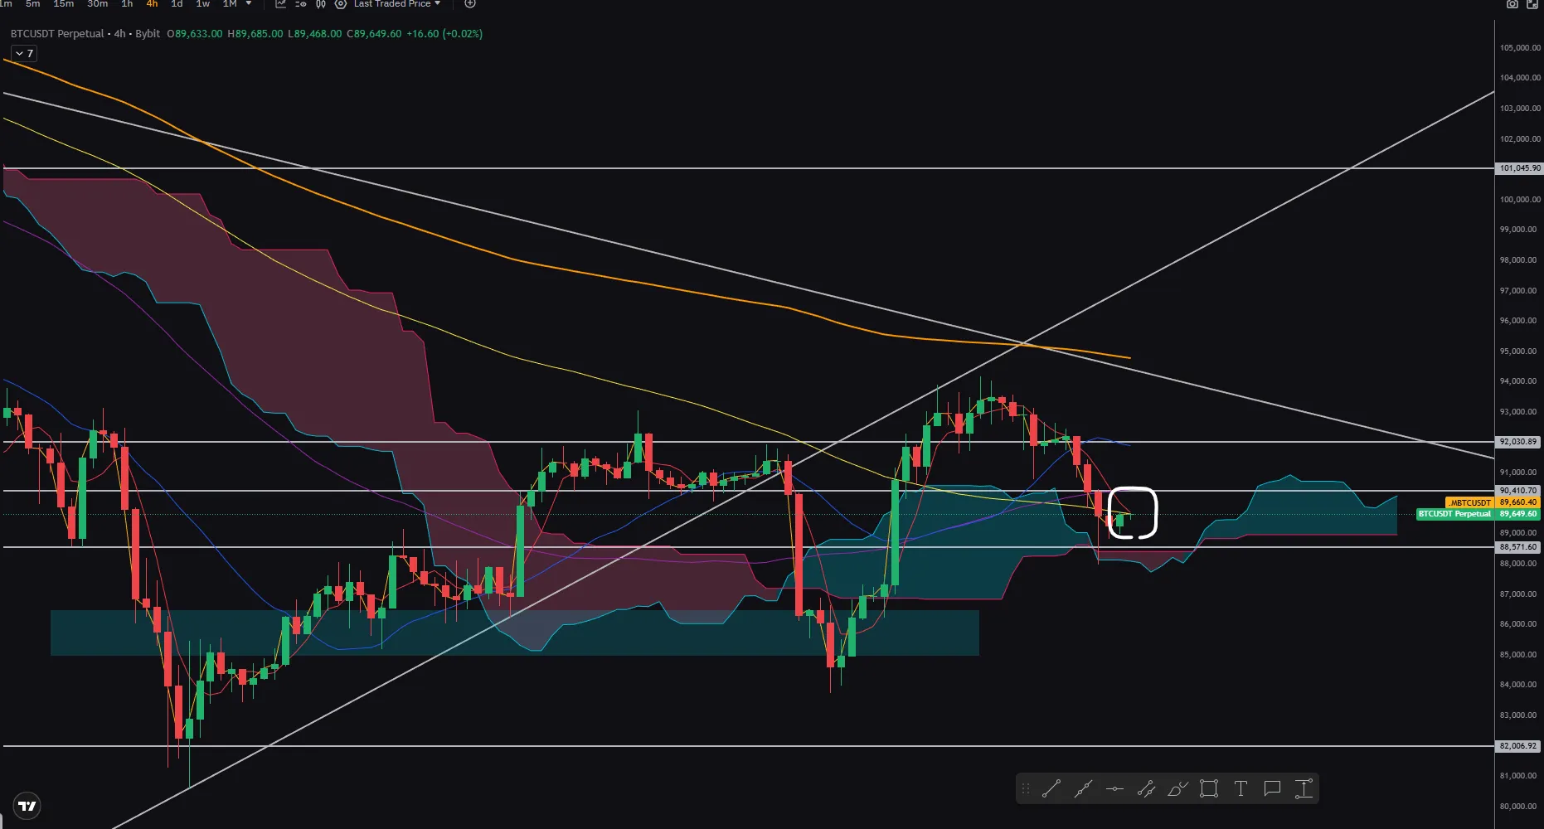Pick the parallel channel drawing tool
1544x829 pixels.
point(1146,789)
